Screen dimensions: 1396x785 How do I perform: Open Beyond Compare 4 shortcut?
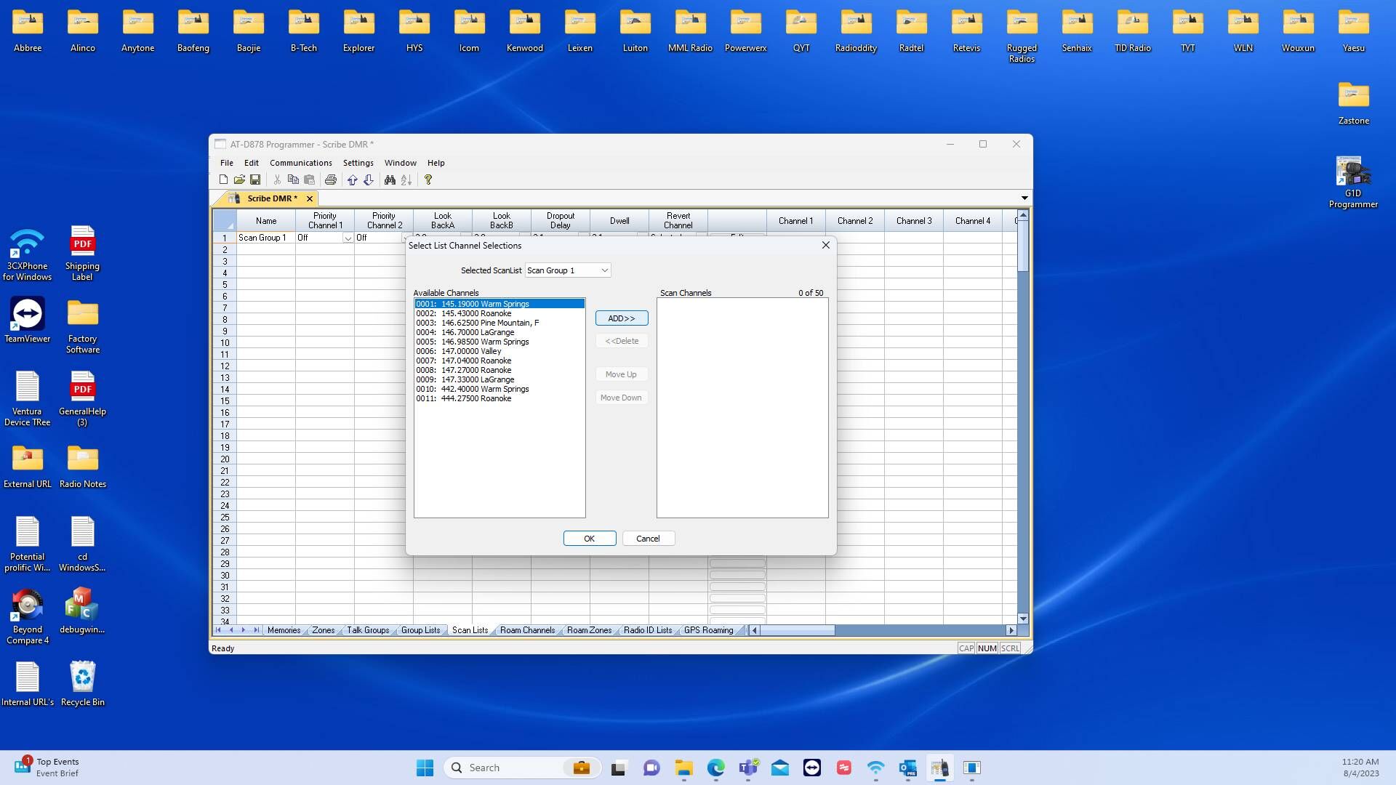tap(28, 616)
